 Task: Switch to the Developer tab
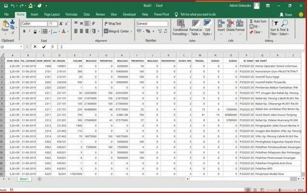129,15
